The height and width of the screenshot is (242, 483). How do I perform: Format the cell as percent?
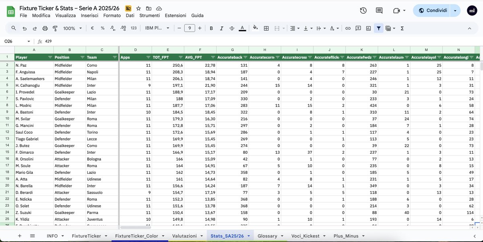103,28
